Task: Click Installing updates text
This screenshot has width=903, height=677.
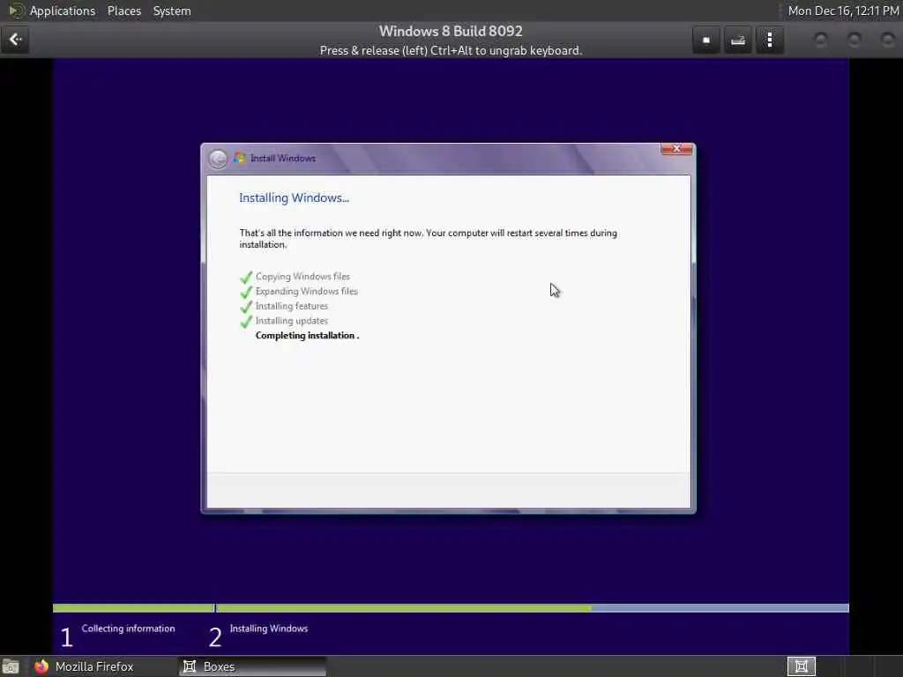Action: 291,321
